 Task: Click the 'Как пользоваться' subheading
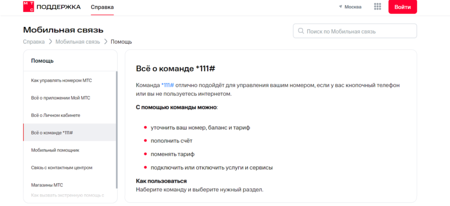(161, 181)
